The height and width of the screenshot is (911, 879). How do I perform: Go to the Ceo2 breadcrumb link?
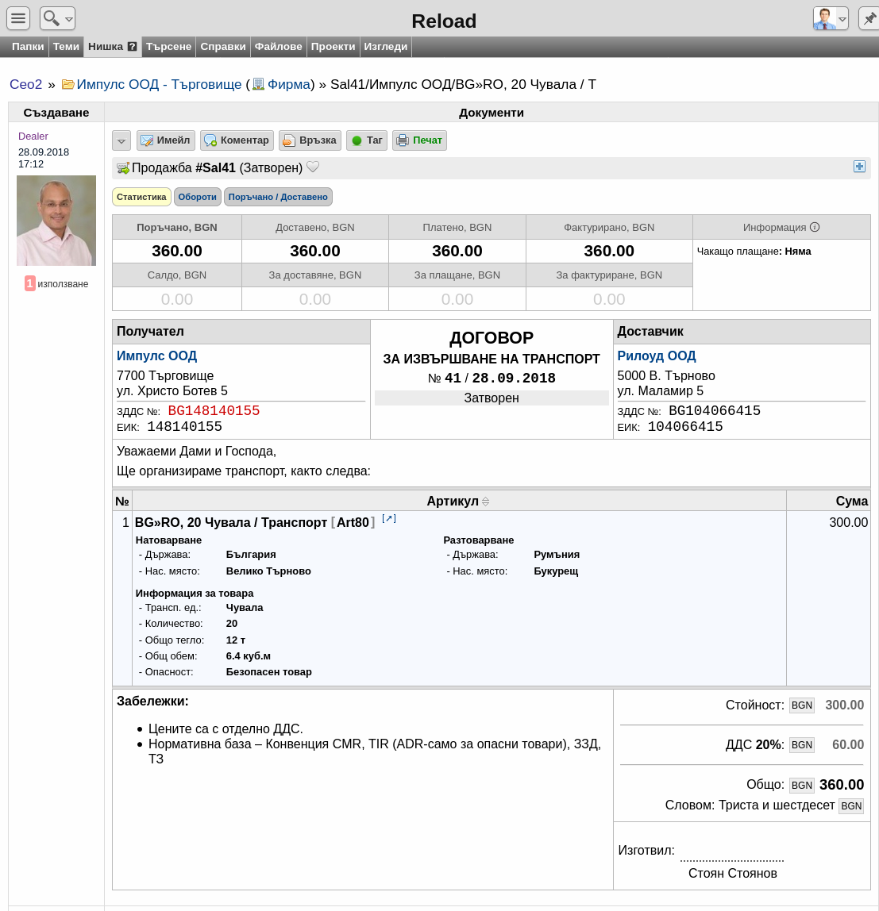[x=25, y=84]
